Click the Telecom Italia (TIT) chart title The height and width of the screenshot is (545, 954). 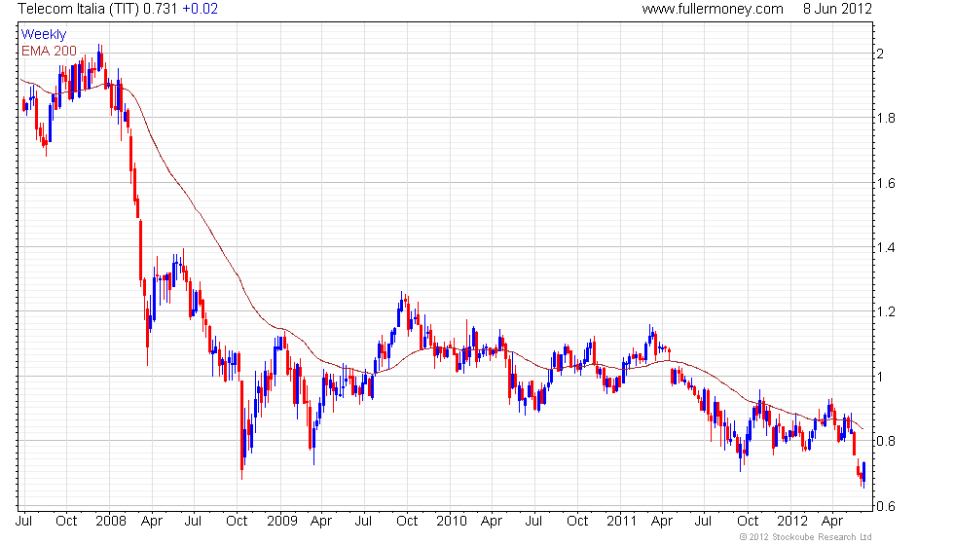[79, 9]
